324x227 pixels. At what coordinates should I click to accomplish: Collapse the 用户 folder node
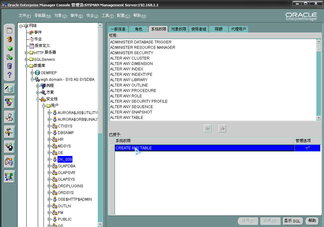(x=44, y=106)
